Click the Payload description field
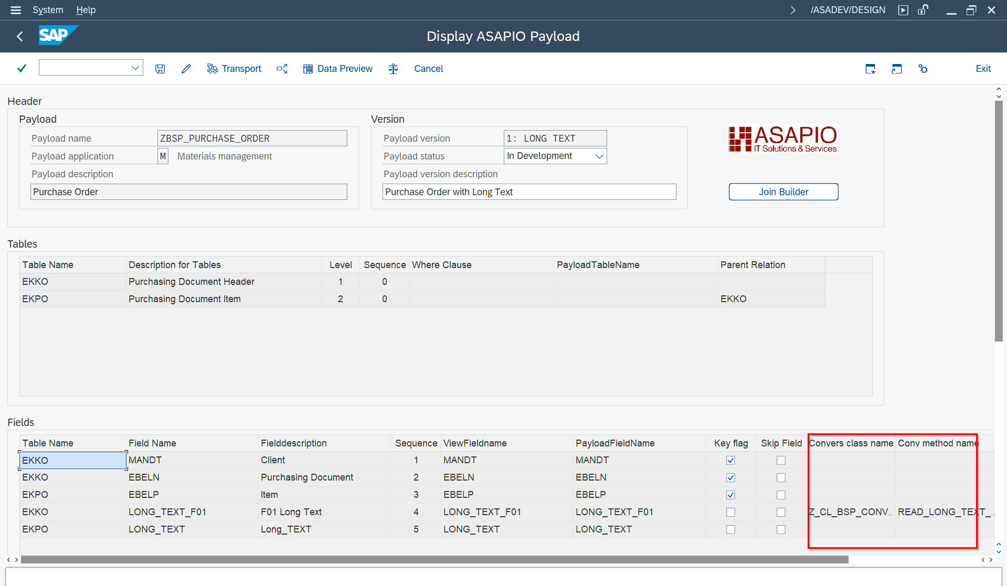 (189, 192)
